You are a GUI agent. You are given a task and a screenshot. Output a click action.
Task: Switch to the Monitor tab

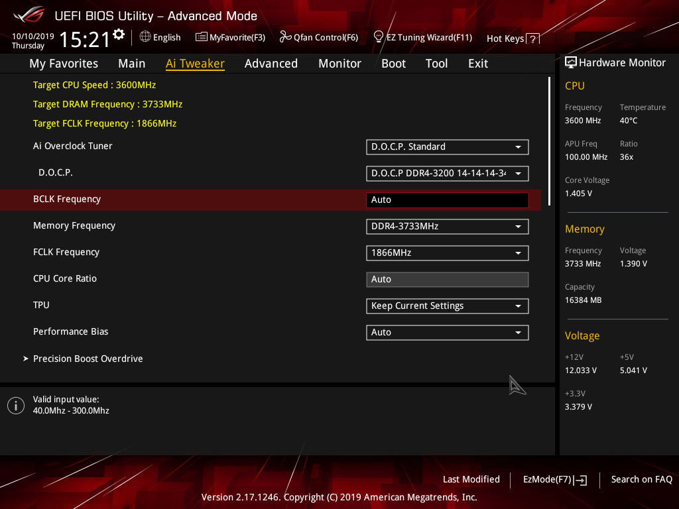[x=339, y=64]
